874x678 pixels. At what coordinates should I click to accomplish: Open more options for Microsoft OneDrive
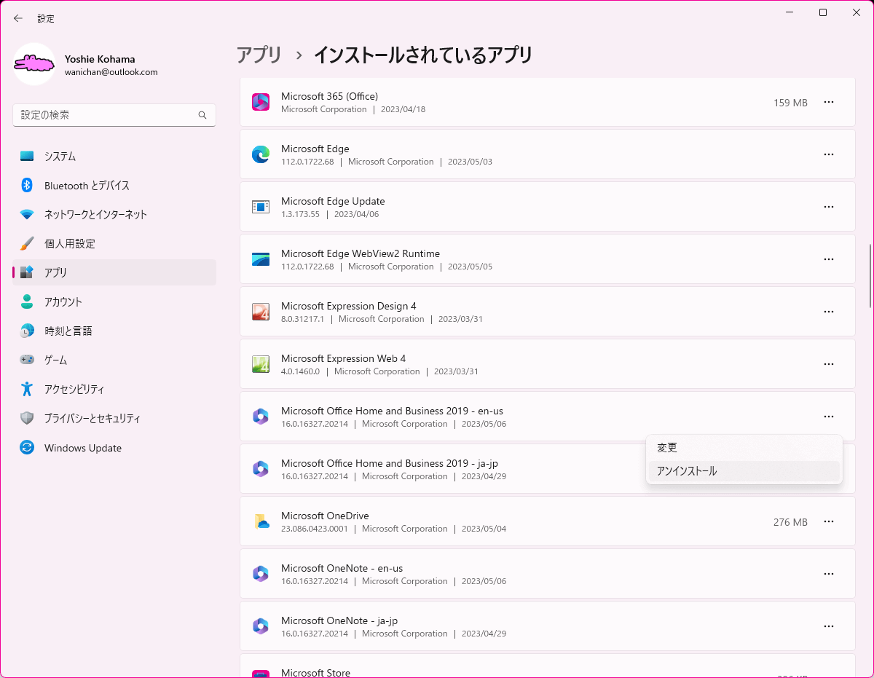tap(828, 521)
